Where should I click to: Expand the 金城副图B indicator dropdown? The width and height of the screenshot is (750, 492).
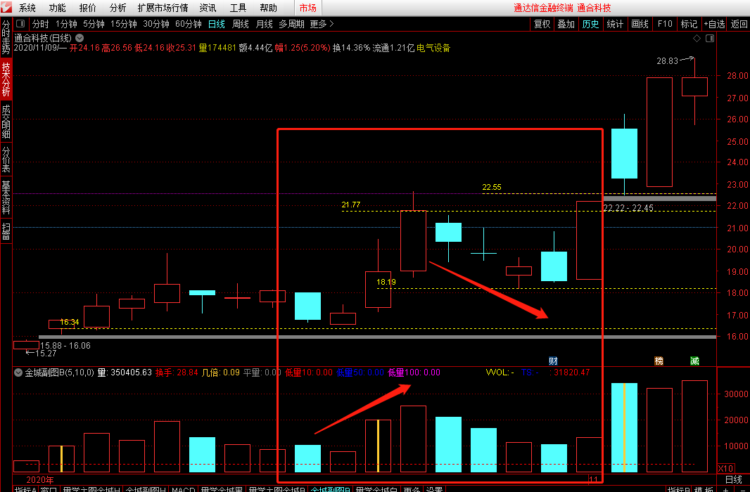(18, 373)
